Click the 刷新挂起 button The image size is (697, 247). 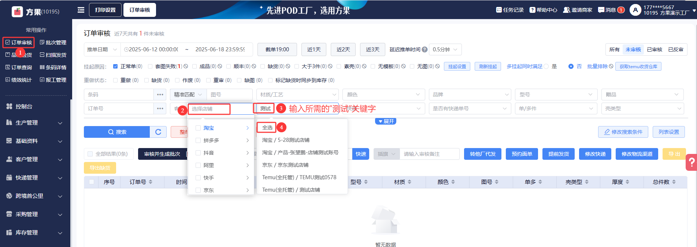point(488,66)
